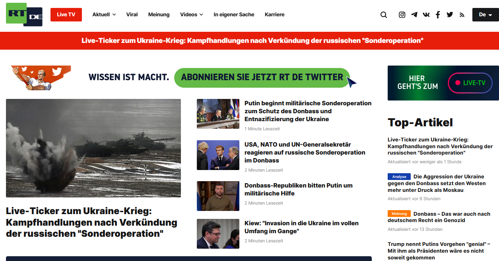Open the red Live-Ticker breaking banner
This screenshot has height=261, width=499.
click(249, 41)
